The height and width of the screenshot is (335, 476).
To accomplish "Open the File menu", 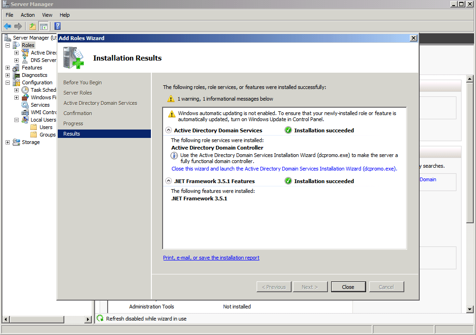I will click(x=9, y=15).
